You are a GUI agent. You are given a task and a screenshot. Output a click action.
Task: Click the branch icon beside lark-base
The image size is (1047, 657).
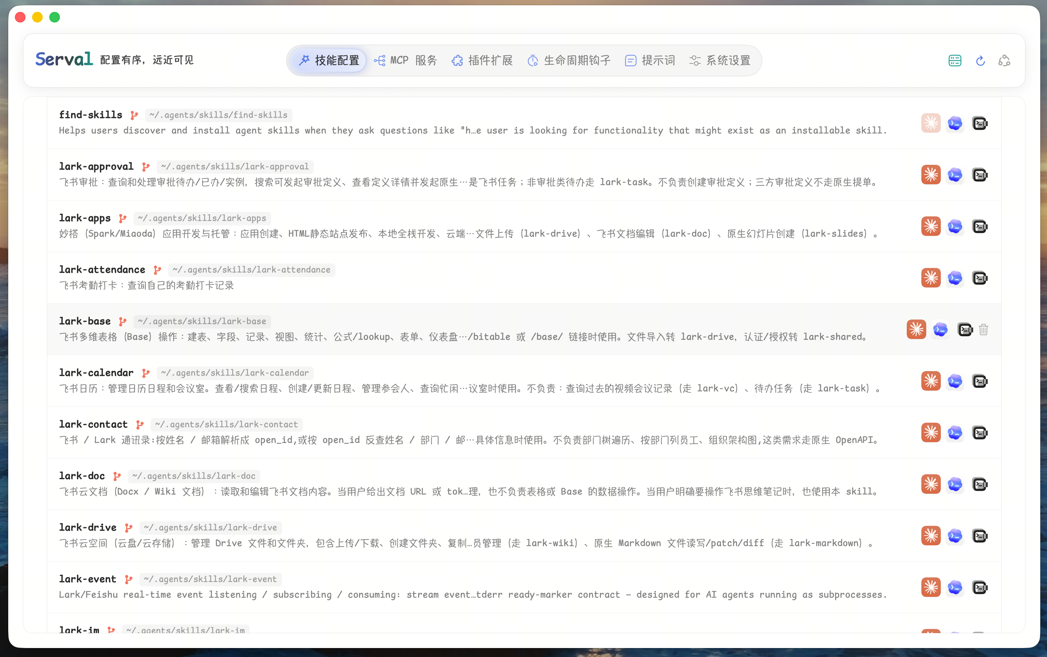pos(123,321)
